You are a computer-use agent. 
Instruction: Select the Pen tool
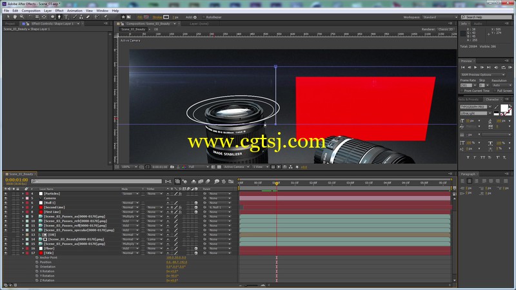pos(59,17)
